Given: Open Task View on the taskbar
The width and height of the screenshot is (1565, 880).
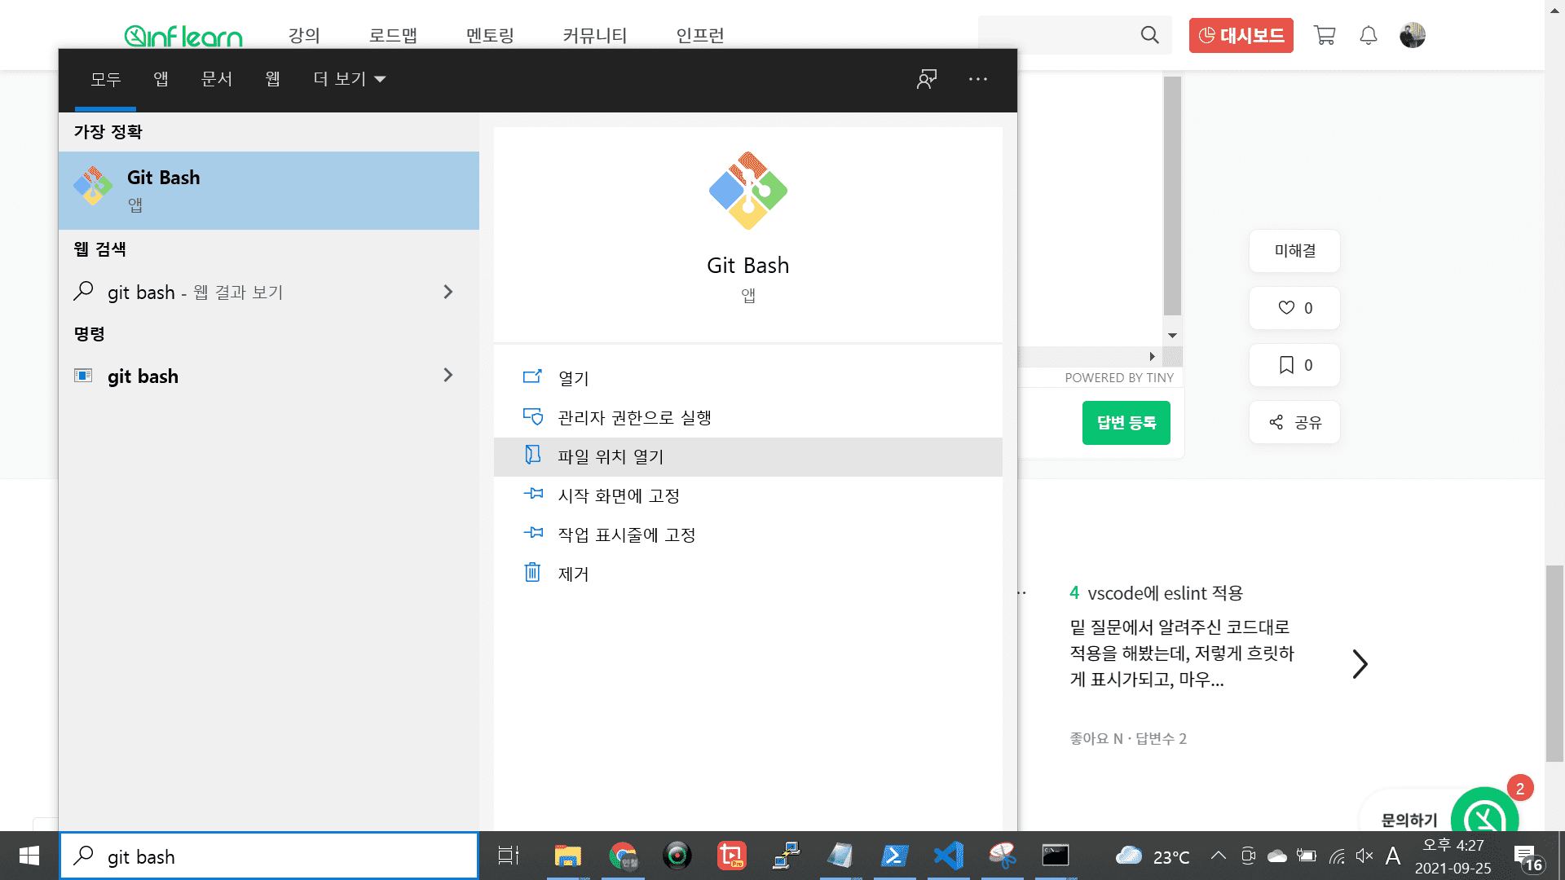Looking at the screenshot, I should [x=509, y=856].
